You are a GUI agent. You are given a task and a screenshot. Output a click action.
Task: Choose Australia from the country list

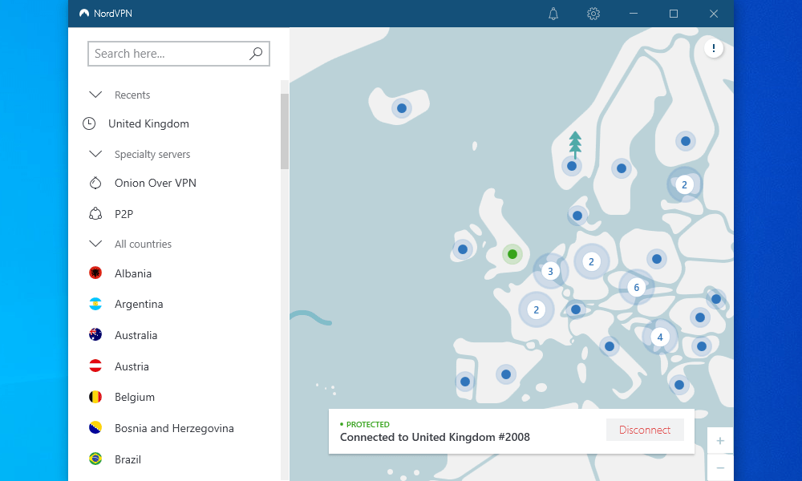[x=136, y=335]
